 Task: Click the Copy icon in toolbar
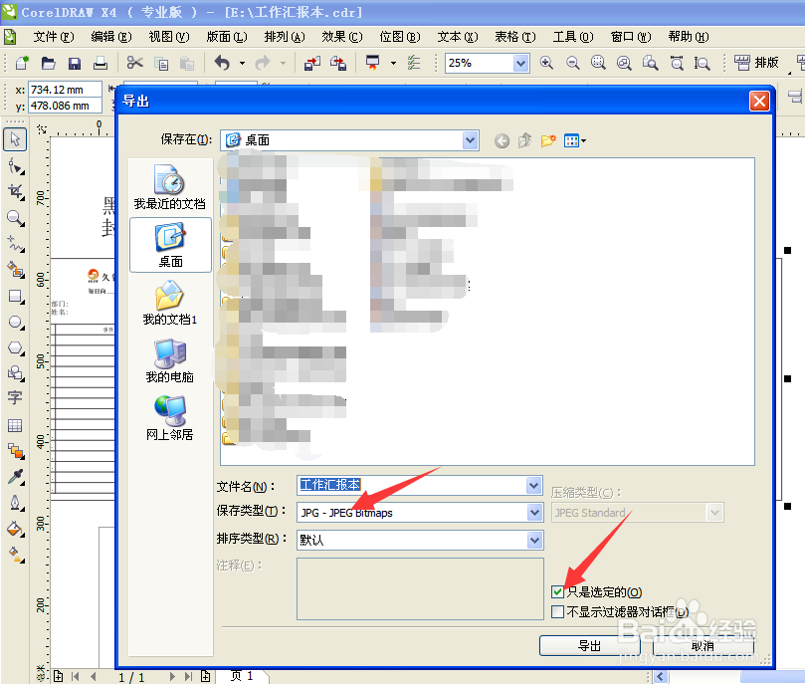pyautogui.click(x=161, y=63)
